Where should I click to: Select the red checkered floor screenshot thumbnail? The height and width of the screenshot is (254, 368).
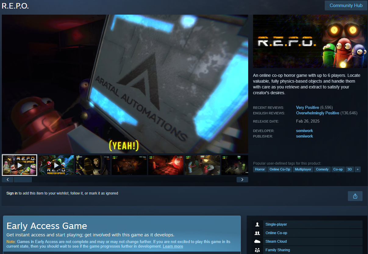(x=166, y=165)
